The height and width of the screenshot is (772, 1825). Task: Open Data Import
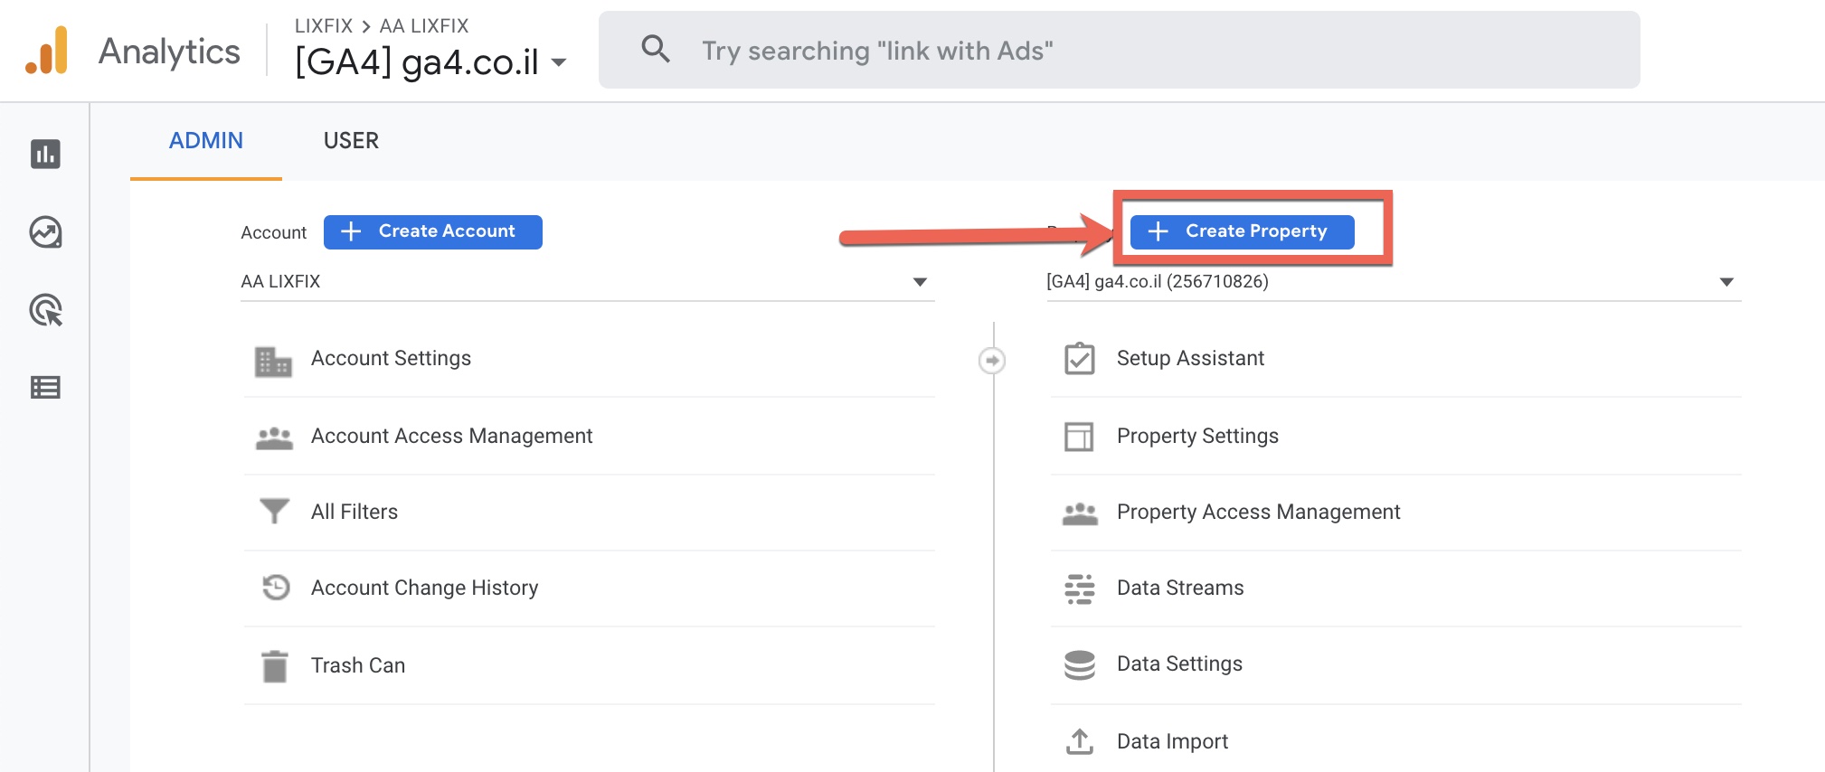pyautogui.click(x=1395, y=741)
